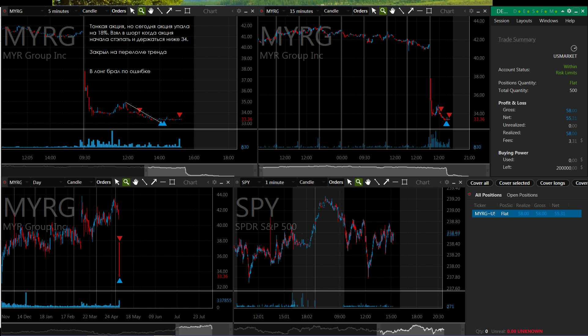Select the arrow drawing tool in MYRG 5 minutes chart
588x336 pixels.
(x=169, y=11)
